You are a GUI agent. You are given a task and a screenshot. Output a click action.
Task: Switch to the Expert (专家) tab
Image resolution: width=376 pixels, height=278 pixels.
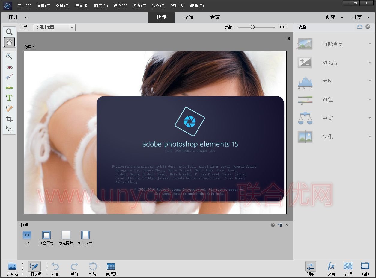pos(215,17)
